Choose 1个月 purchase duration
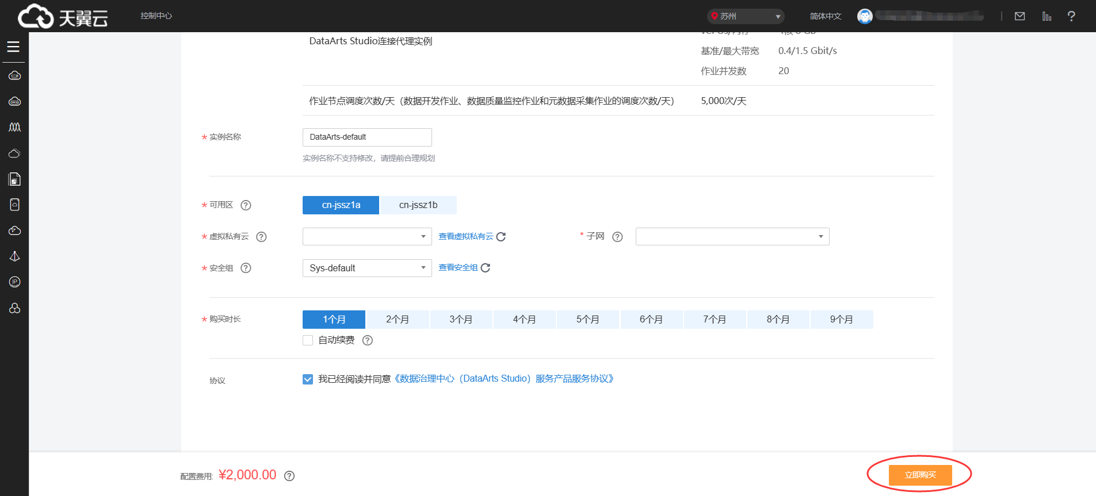Viewport: 1096px width, 496px height. click(334, 320)
